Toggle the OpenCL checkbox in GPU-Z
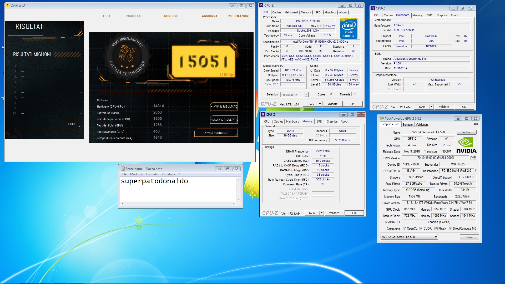The image size is (505, 284). pyautogui.click(x=405, y=229)
